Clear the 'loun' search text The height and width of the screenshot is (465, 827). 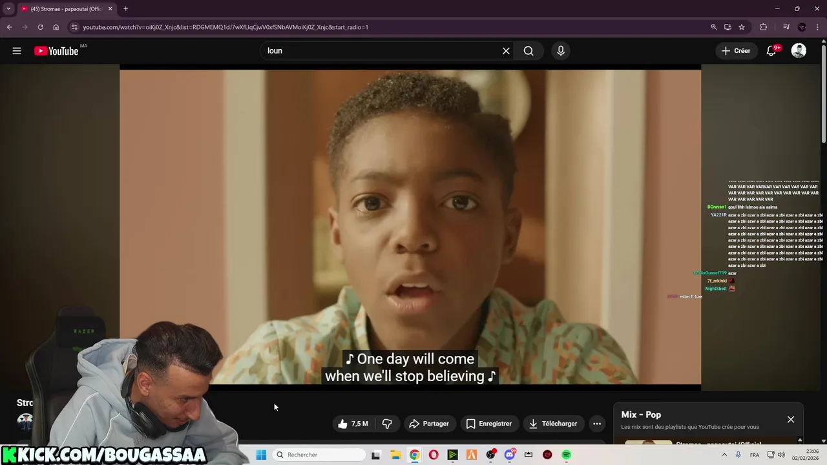pos(506,51)
